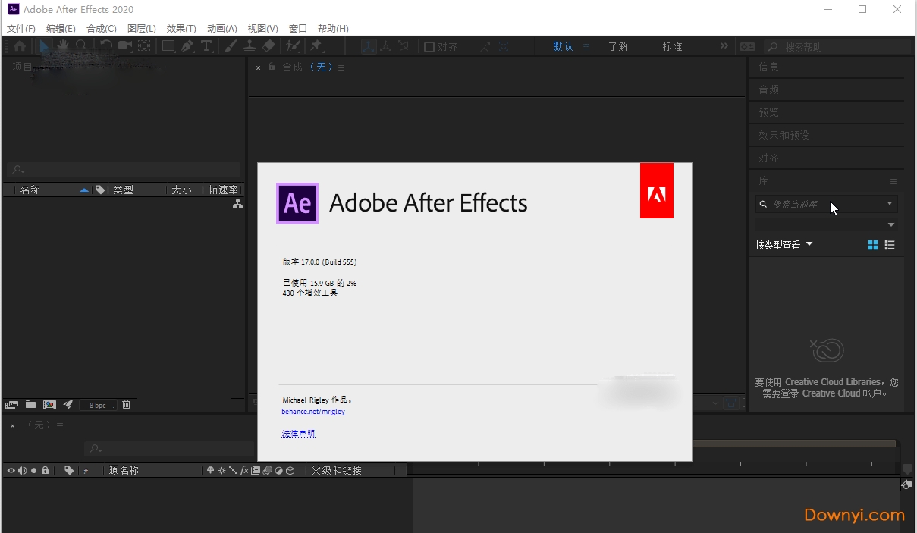Open the 搜索当前库 dropdown arrow
Viewport: 917px width, 533px height.
(889, 204)
